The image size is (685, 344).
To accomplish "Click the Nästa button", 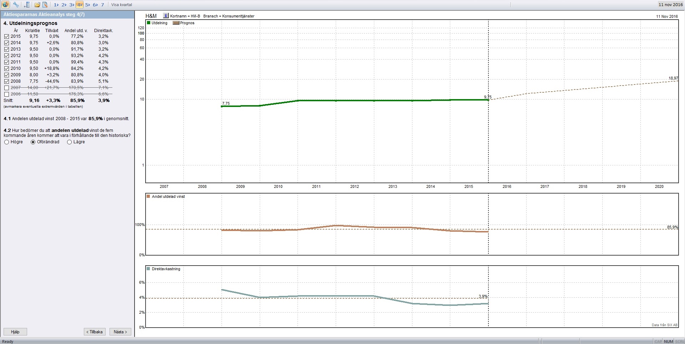I will [x=120, y=332].
